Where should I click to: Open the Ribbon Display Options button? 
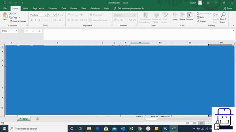point(208,3)
